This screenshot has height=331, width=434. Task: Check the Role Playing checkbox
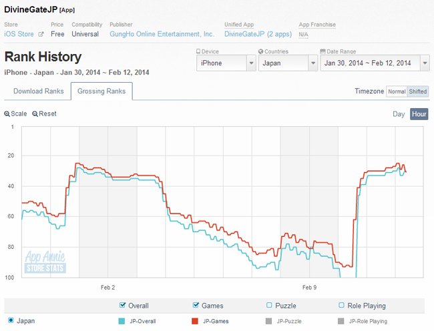pyautogui.click(x=341, y=306)
